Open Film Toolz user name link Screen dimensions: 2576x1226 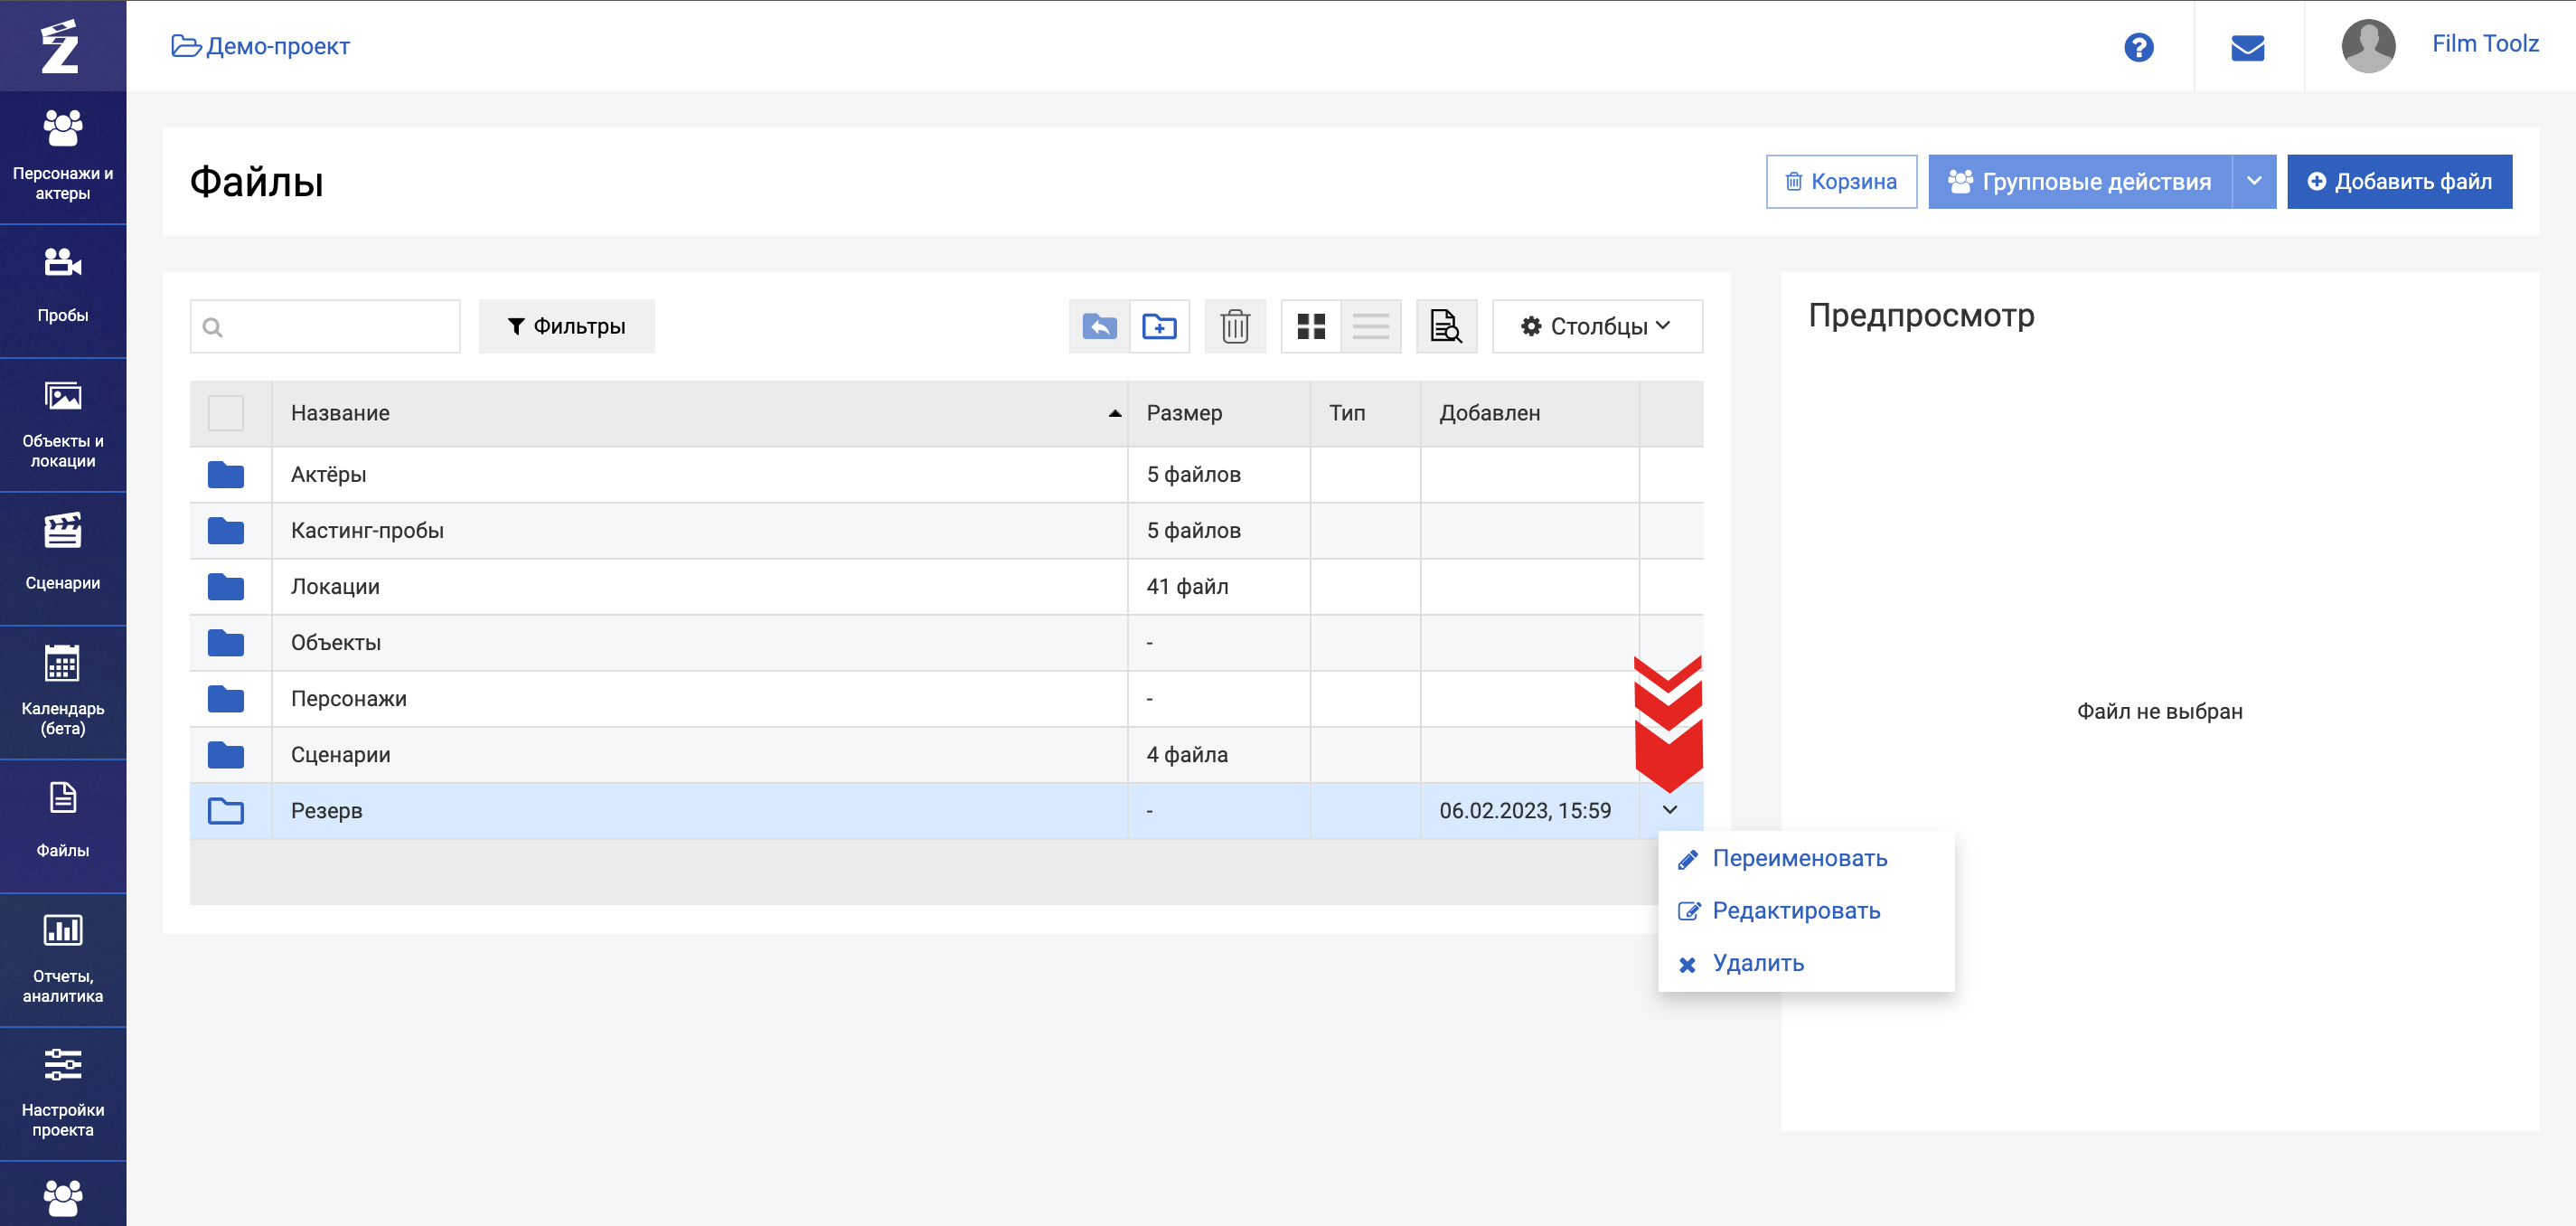[x=2485, y=43]
